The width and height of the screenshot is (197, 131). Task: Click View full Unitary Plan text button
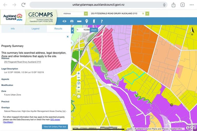point(55,127)
